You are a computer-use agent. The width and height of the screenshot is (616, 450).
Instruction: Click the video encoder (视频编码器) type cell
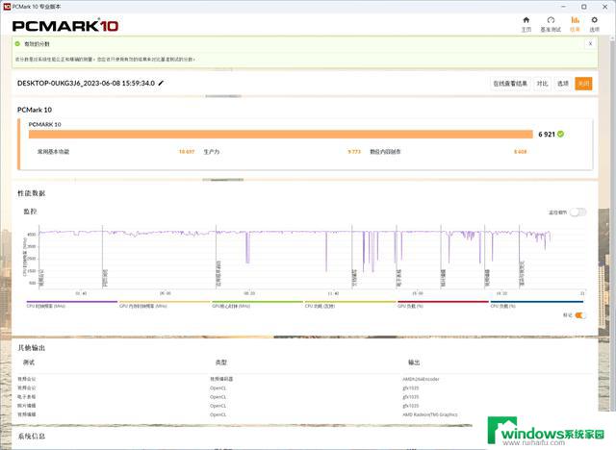click(221, 380)
